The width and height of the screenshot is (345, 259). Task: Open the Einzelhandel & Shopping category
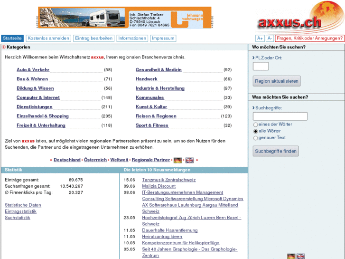click(43, 116)
